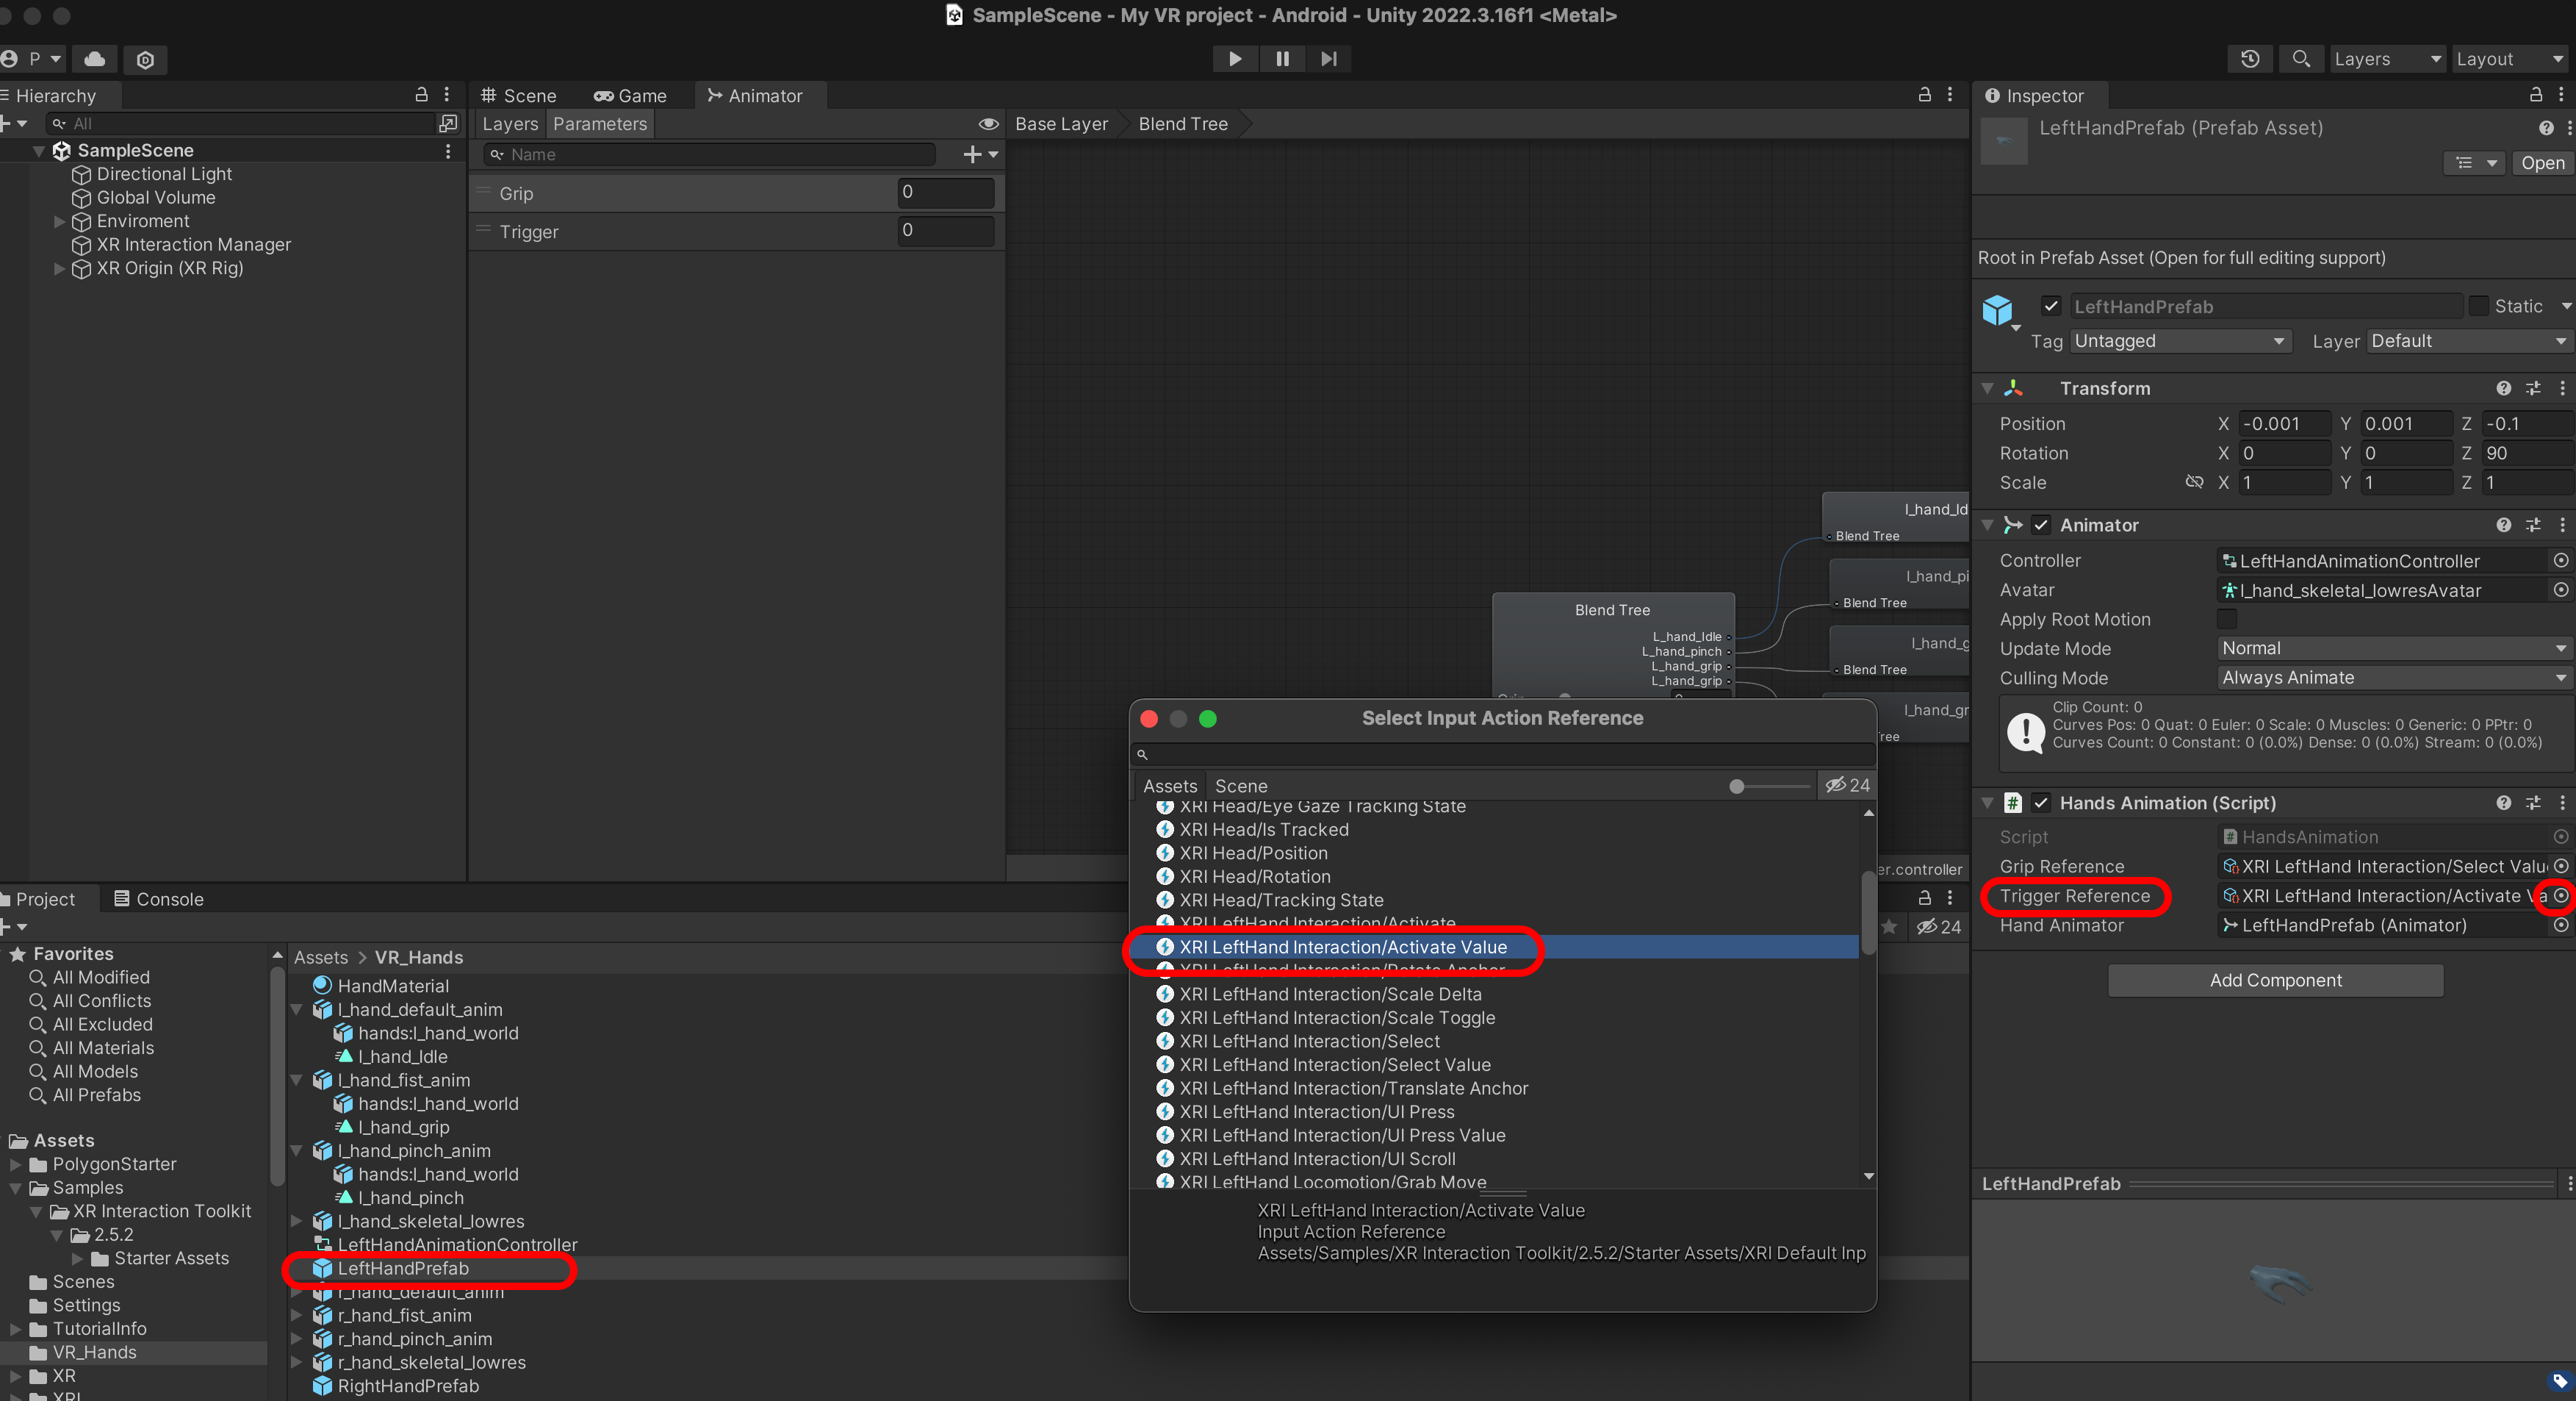
Task: Disable the Hands Animation script checkbox
Action: [x=2041, y=803]
